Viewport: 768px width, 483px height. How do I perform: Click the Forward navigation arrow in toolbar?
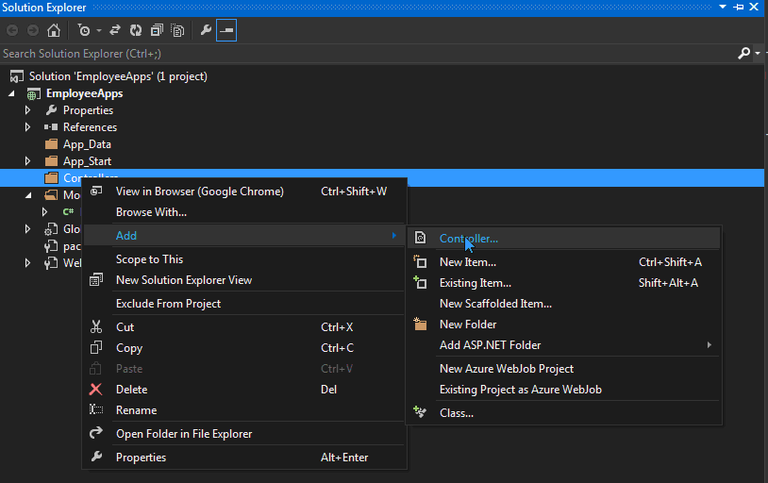(33, 30)
